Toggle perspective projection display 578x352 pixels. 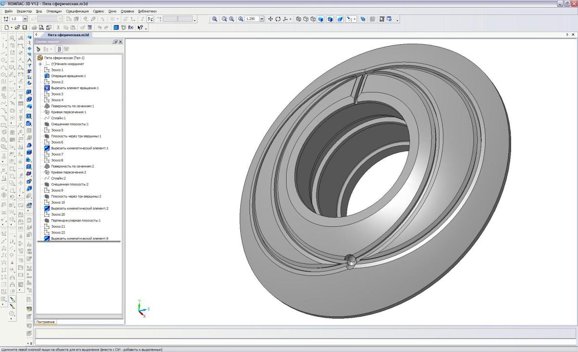pos(340,19)
